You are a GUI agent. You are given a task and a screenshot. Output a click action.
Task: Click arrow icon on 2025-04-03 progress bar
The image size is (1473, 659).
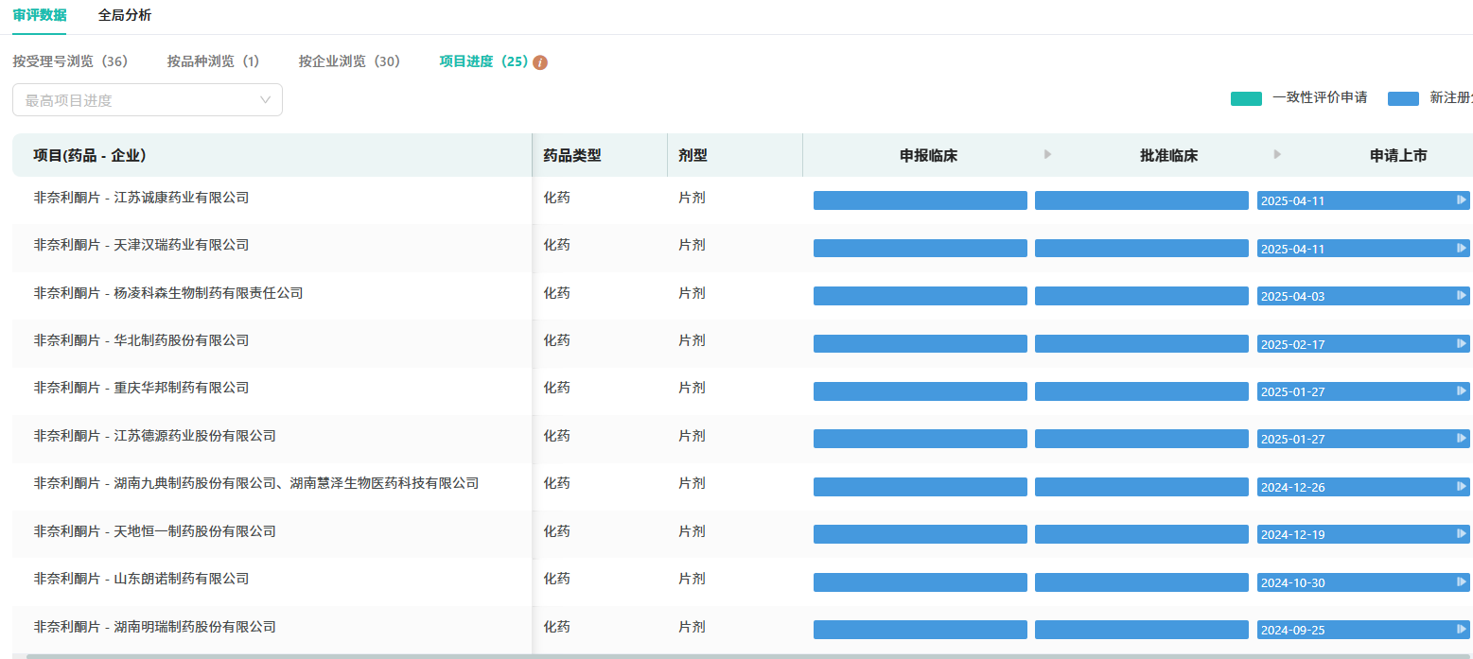(1461, 296)
